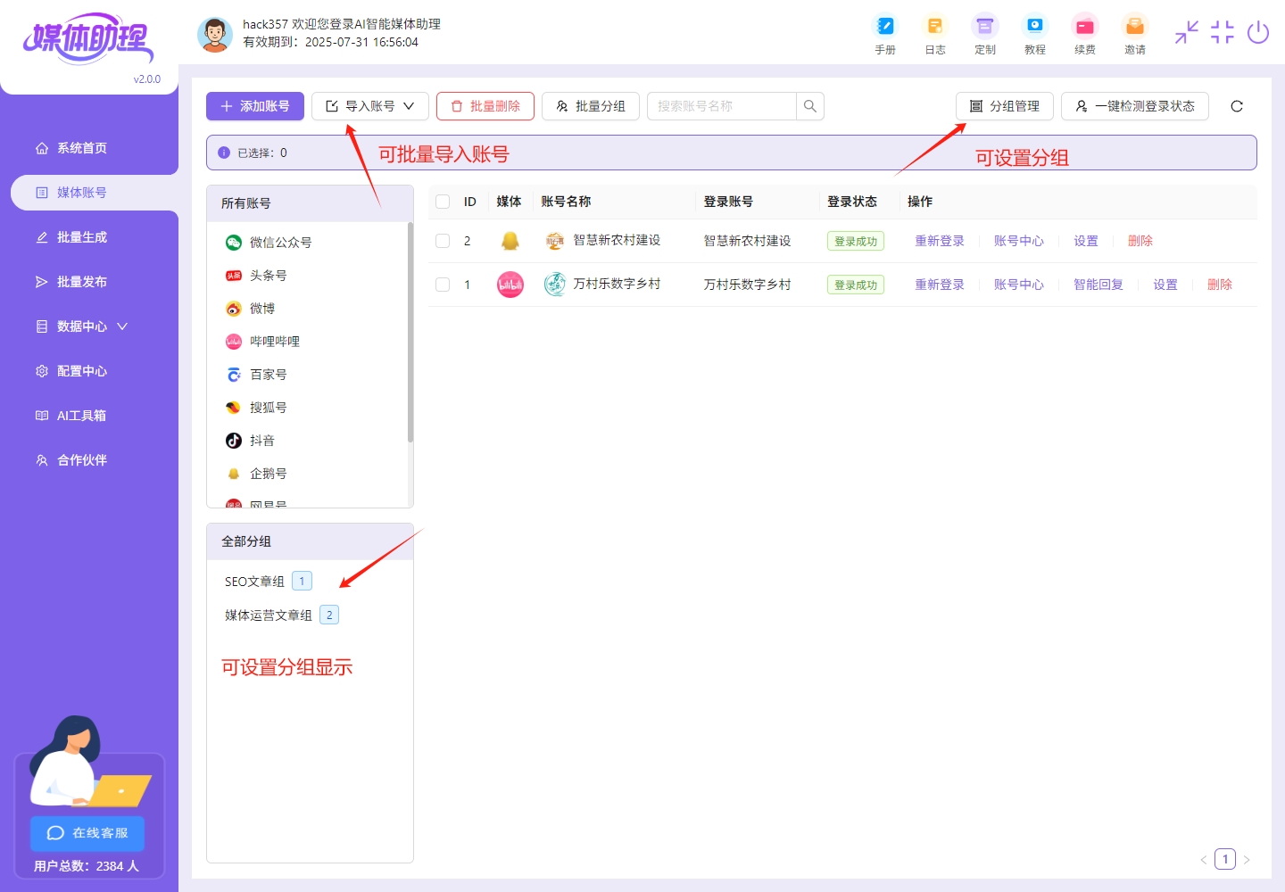Click the 续费 renewal icon
The height and width of the screenshot is (892, 1285).
pos(1084,34)
